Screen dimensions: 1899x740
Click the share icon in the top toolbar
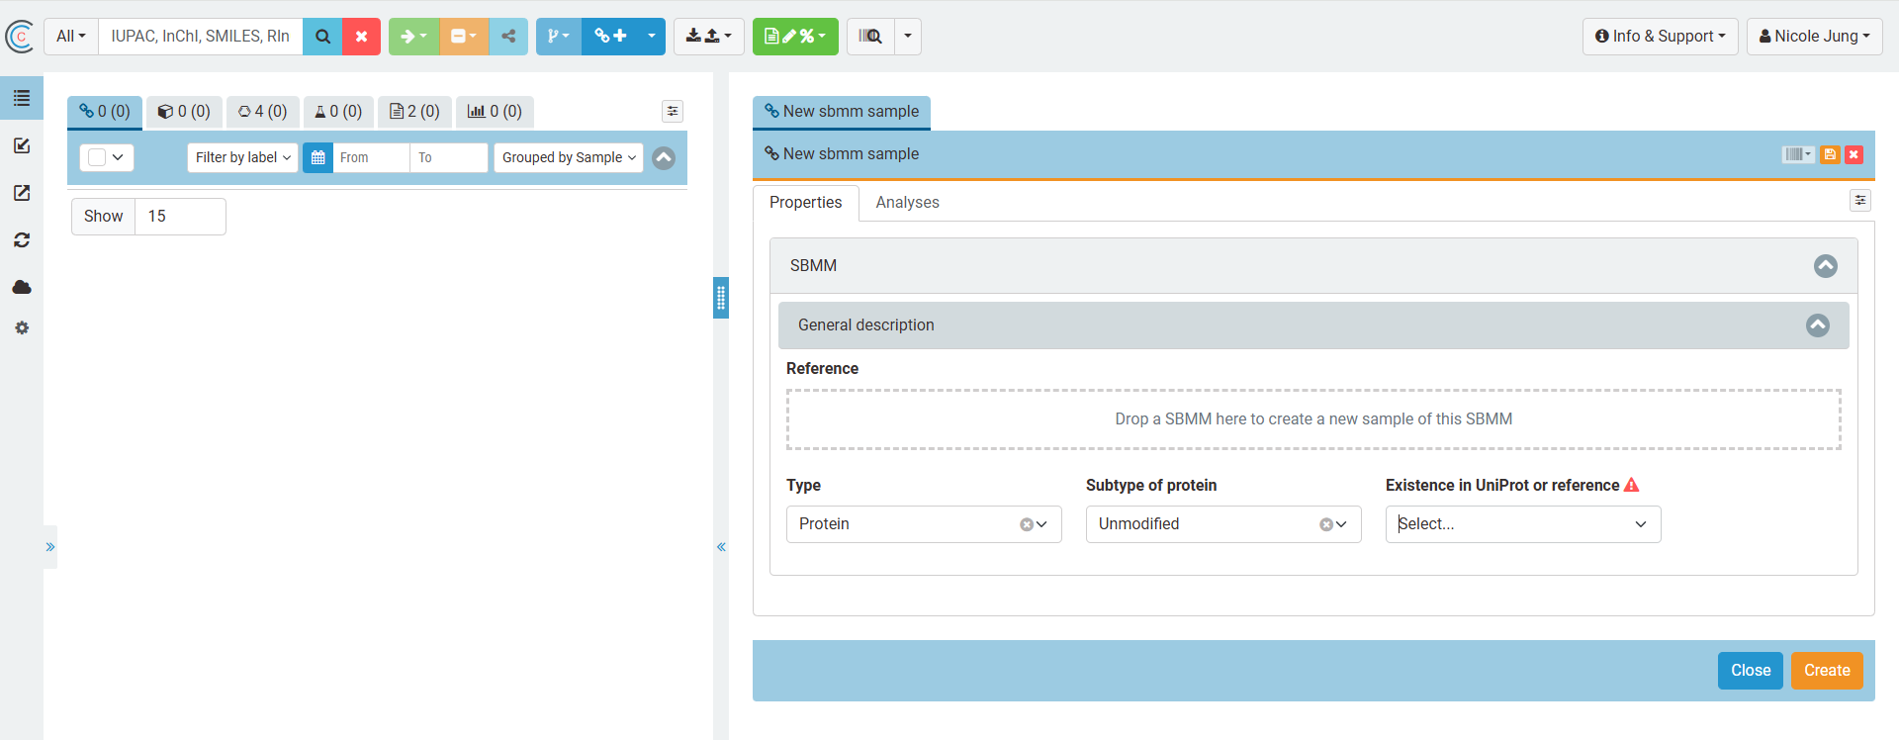point(508,37)
